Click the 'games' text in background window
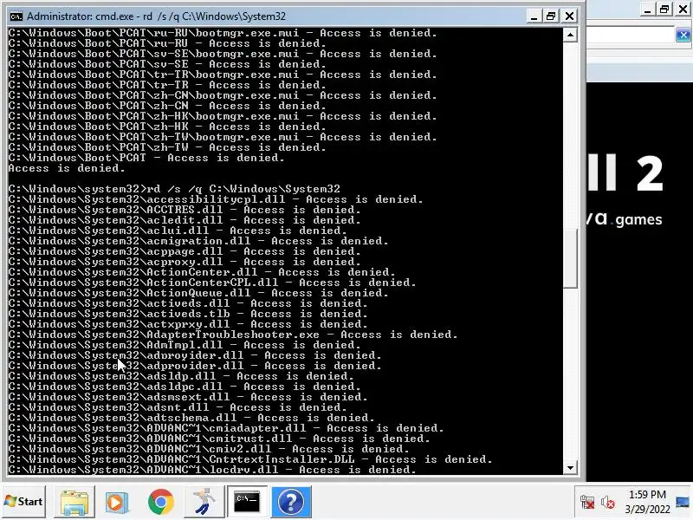 pos(638,220)
